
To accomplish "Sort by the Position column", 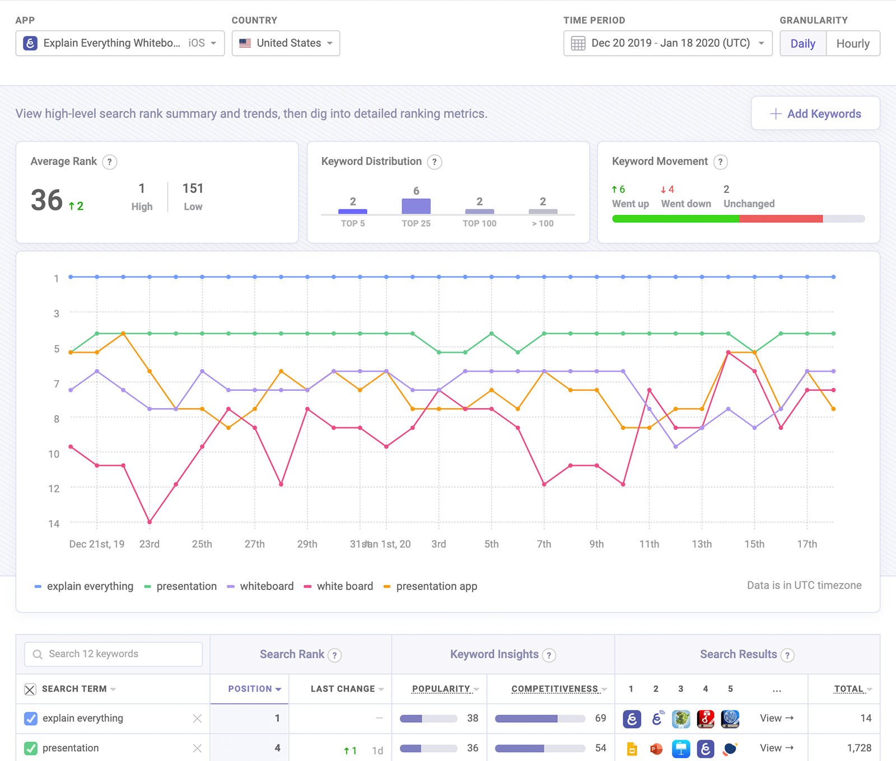I will coord(255,689).
